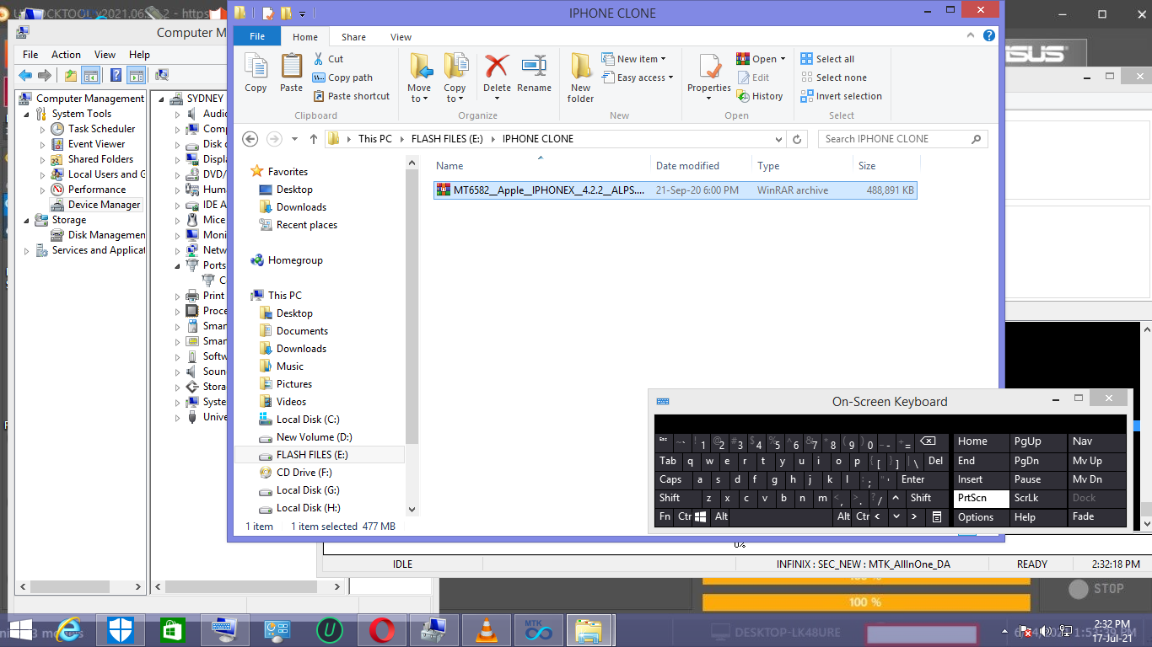Click the Rename icon in Organize group

point(534,72)
